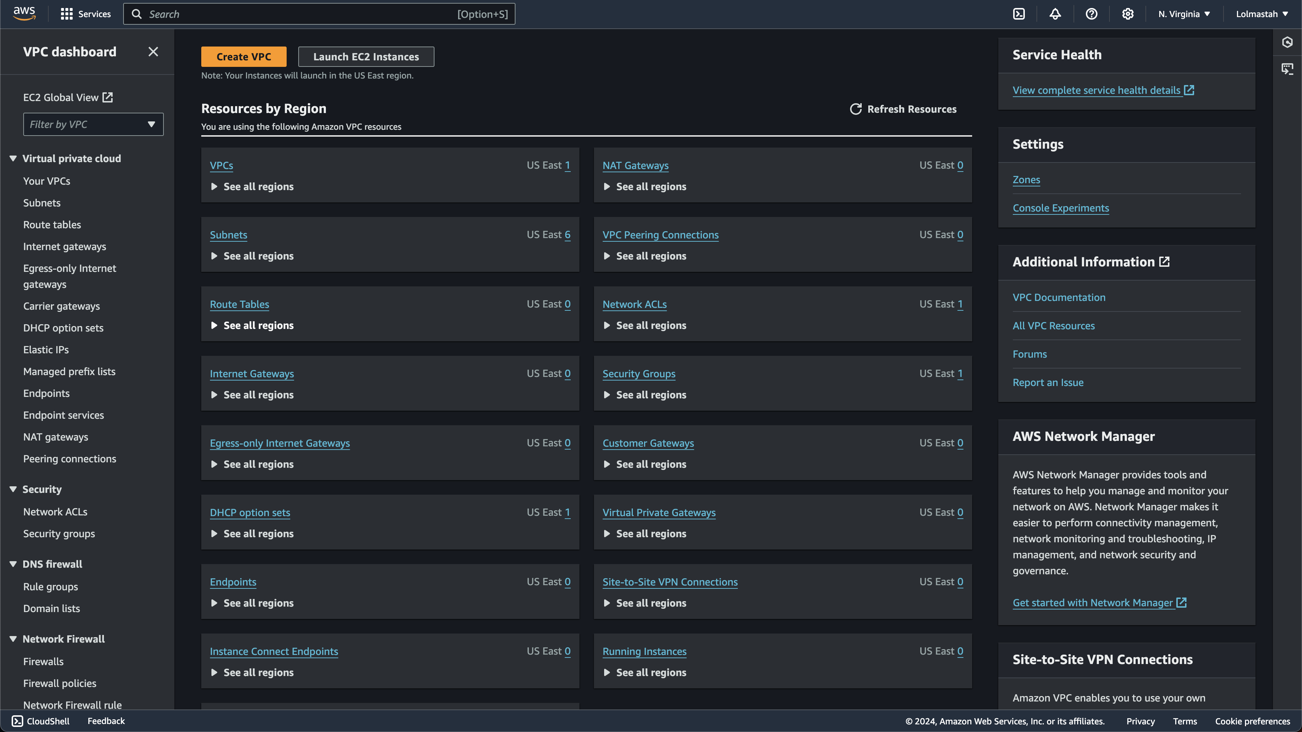Image resolution: width=1302 pixels, height=732 pixels.
Task: Open the Forums link
Action: 1030,354
